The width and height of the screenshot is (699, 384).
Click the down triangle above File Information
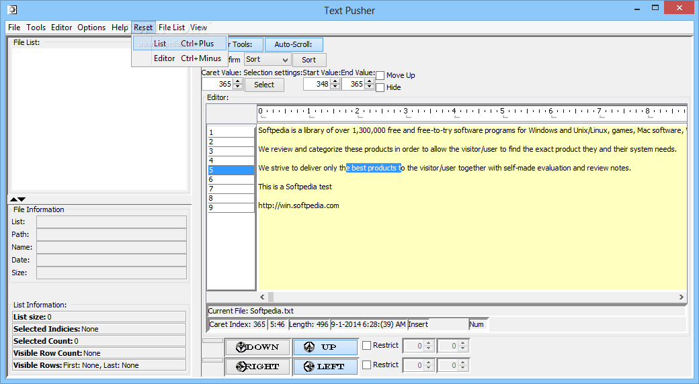tap(22, 199)
